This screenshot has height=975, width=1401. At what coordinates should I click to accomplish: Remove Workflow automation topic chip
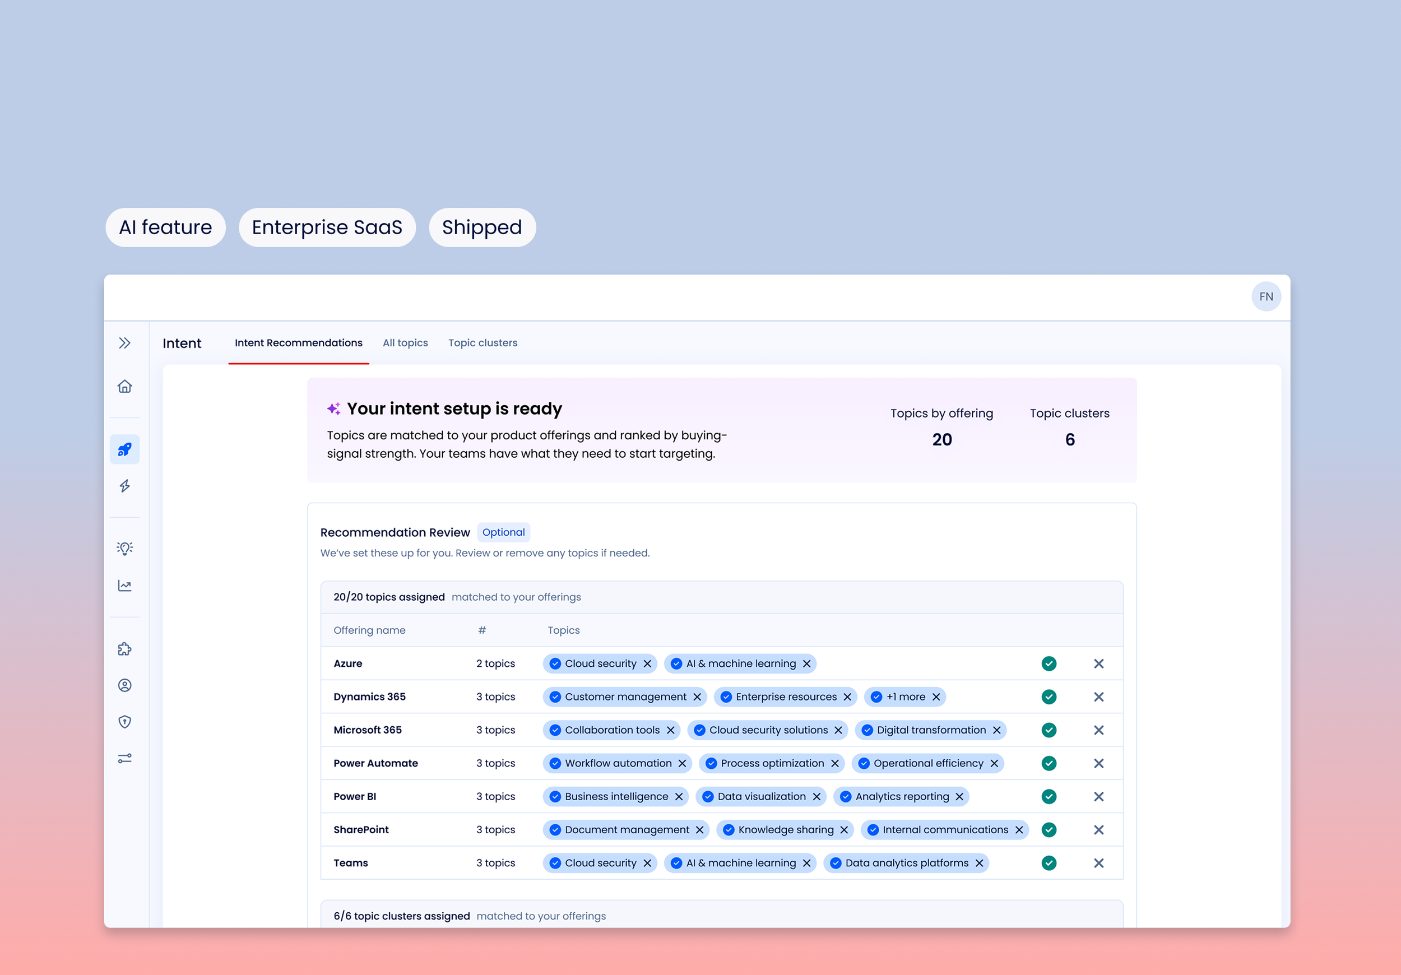point(682,763)
